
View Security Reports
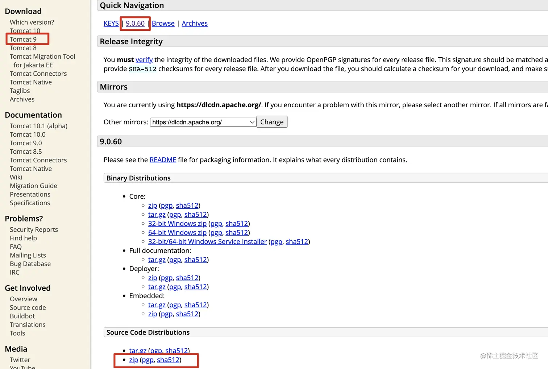34,229
